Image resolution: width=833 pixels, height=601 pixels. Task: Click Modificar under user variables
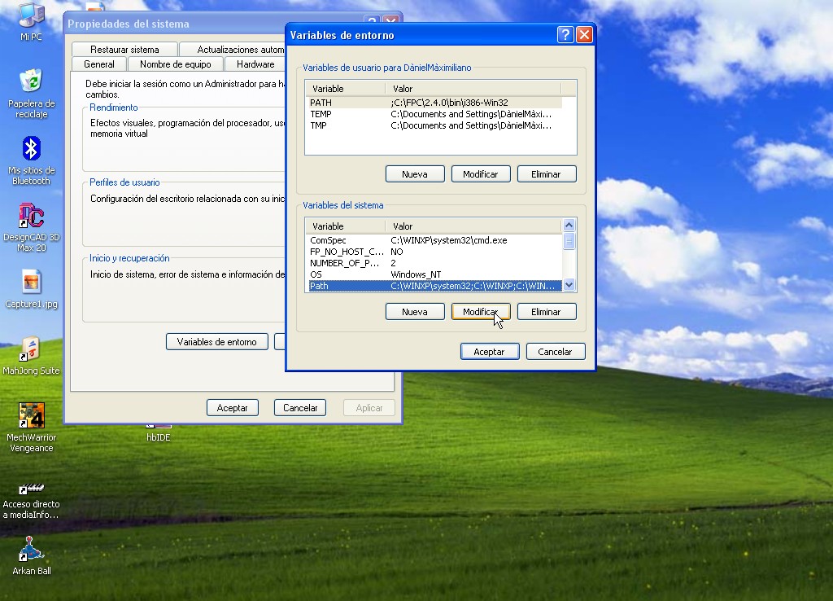(x=481, y=174)
